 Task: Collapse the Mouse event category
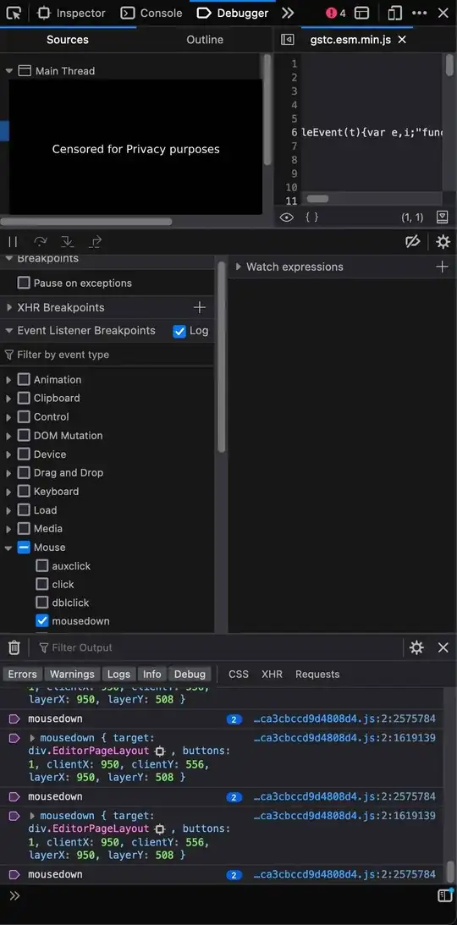8,548
